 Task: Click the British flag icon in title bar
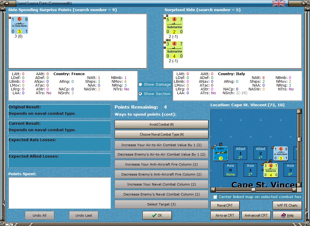tap(279, 3)
